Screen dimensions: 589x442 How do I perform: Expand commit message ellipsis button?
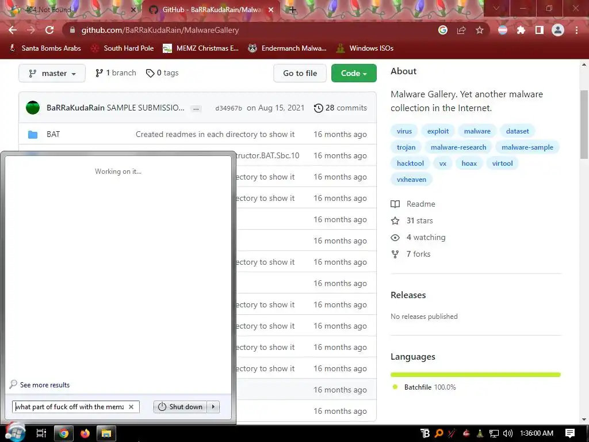point(196,109)
